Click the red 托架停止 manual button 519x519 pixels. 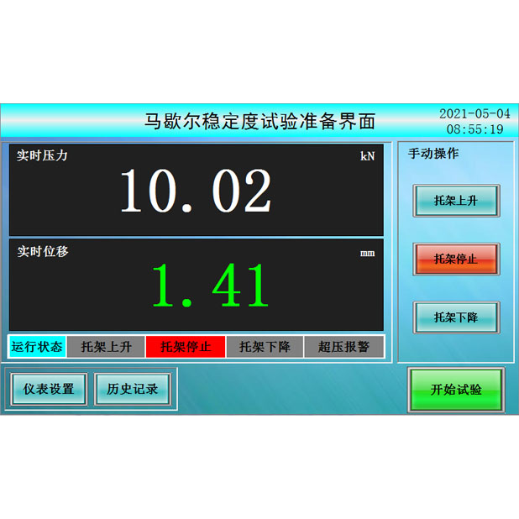[456, 259]
